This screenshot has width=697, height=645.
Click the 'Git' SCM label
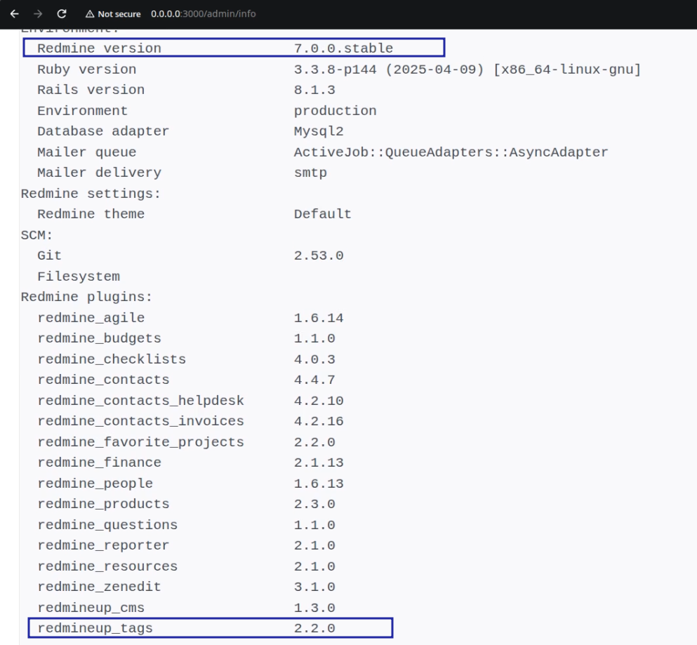49,255
